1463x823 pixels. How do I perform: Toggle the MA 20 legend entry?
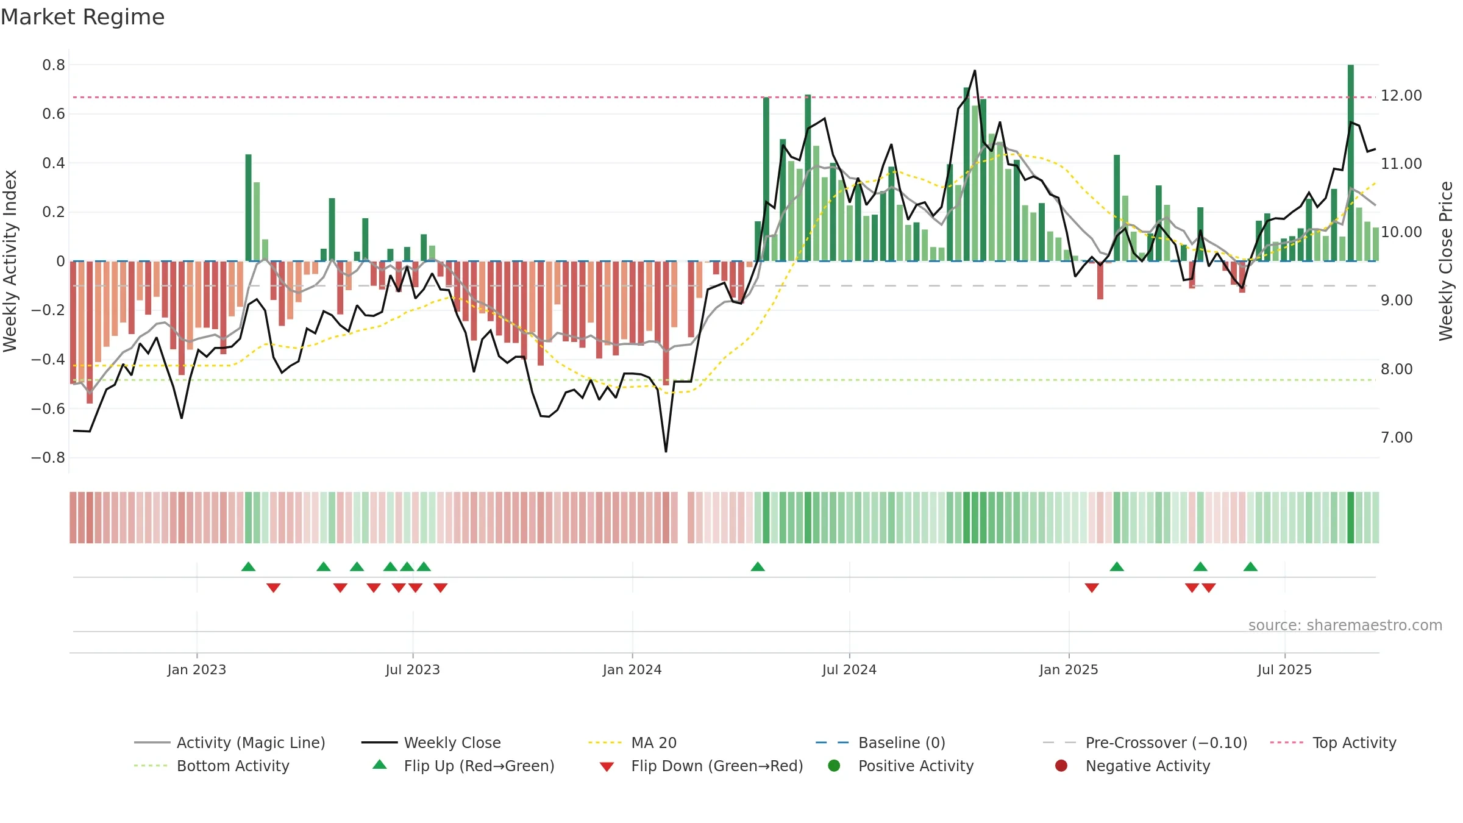(632, 743)
